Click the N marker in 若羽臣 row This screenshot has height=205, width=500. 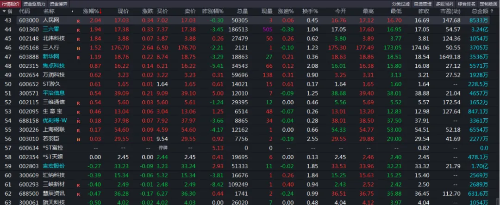point(78,140)
